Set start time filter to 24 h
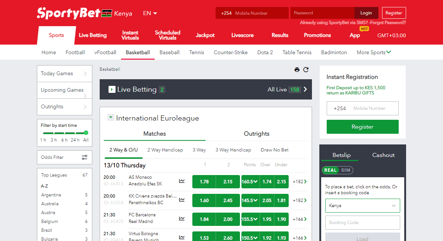The width and height of the screenshot is (443, 241). [x=75, y=140]
